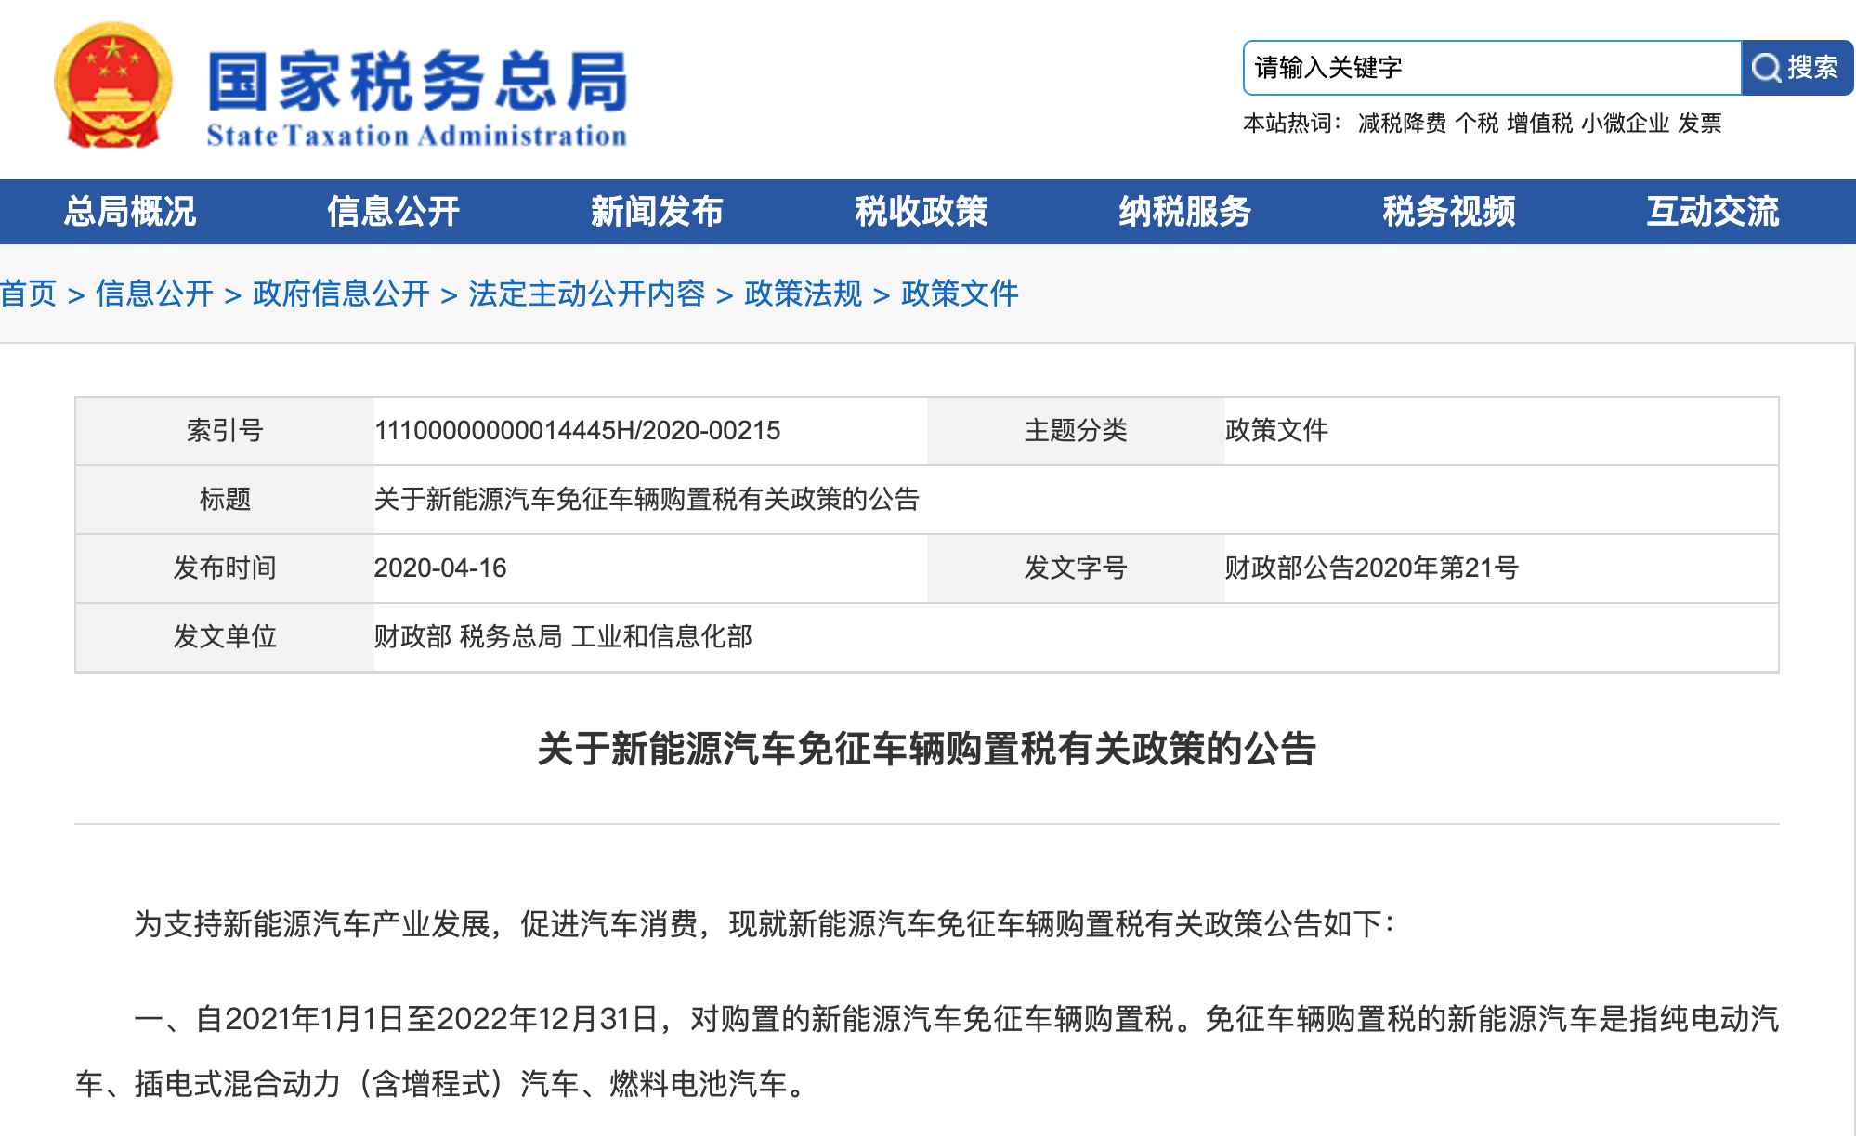Open the 纳税服务 navigation item
1856x1136 pixels.
click(x=1185, y=212)
